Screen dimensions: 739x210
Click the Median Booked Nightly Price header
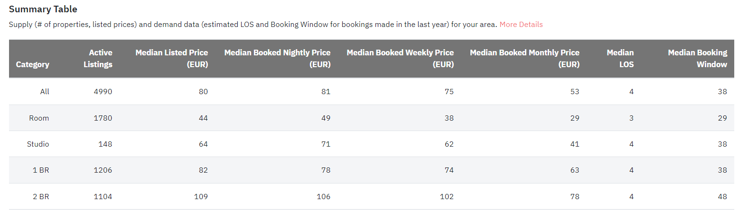(277, 59)
